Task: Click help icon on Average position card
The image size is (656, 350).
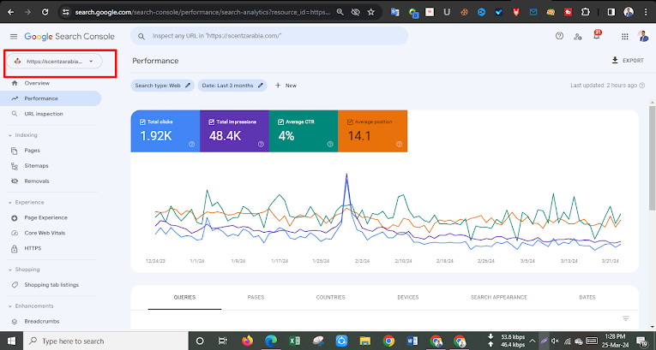Action: (x=399, y=144)
